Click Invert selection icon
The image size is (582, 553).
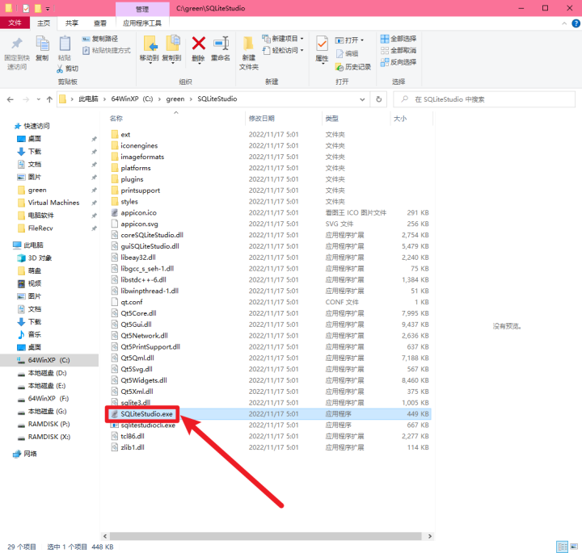(385, 62)
